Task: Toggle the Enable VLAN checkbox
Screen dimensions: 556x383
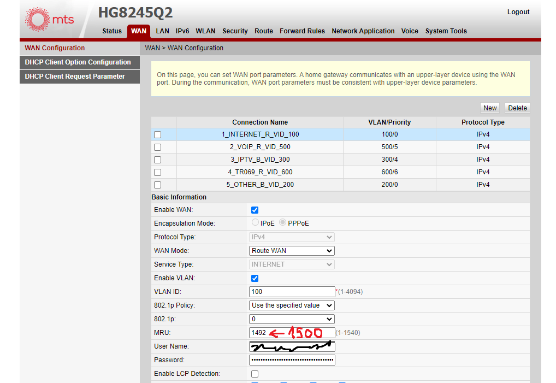Action: [x=255, y=279]
